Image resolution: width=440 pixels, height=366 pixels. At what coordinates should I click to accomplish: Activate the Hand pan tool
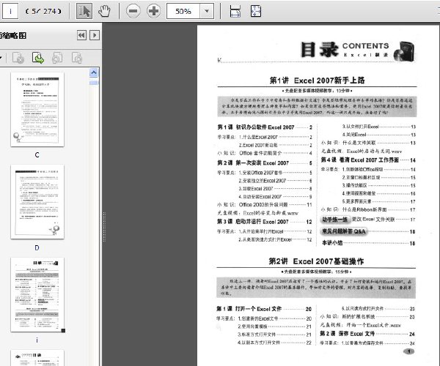point(104,11)
